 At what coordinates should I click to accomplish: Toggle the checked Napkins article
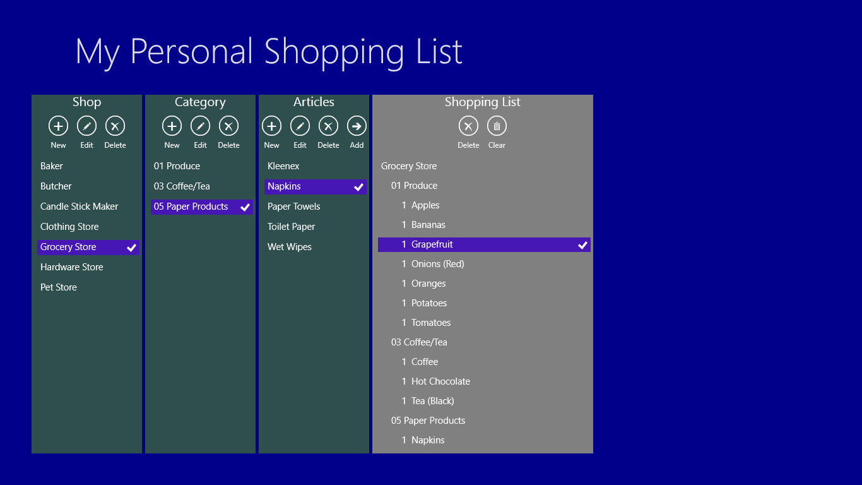point(315,187)
